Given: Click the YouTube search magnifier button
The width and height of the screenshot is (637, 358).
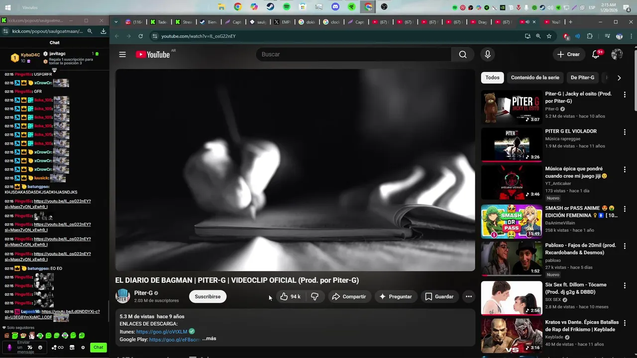Looking at the screenshot, I should tap(463, 55).
